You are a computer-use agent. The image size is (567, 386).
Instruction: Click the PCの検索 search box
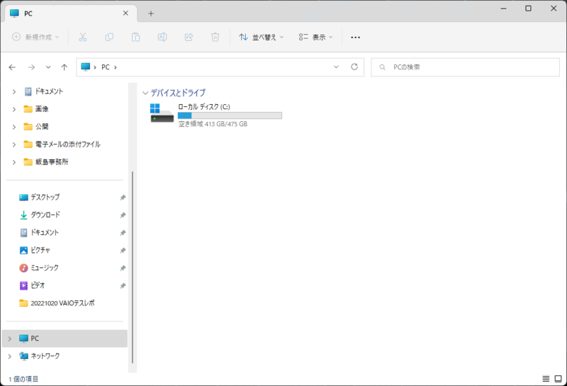[x=466, y=67]
